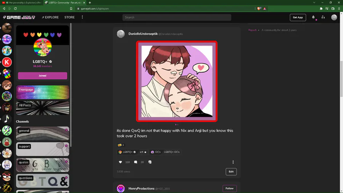Click the sticker placement icon
This screenshot has height=193, width=343.
(150, 162)
